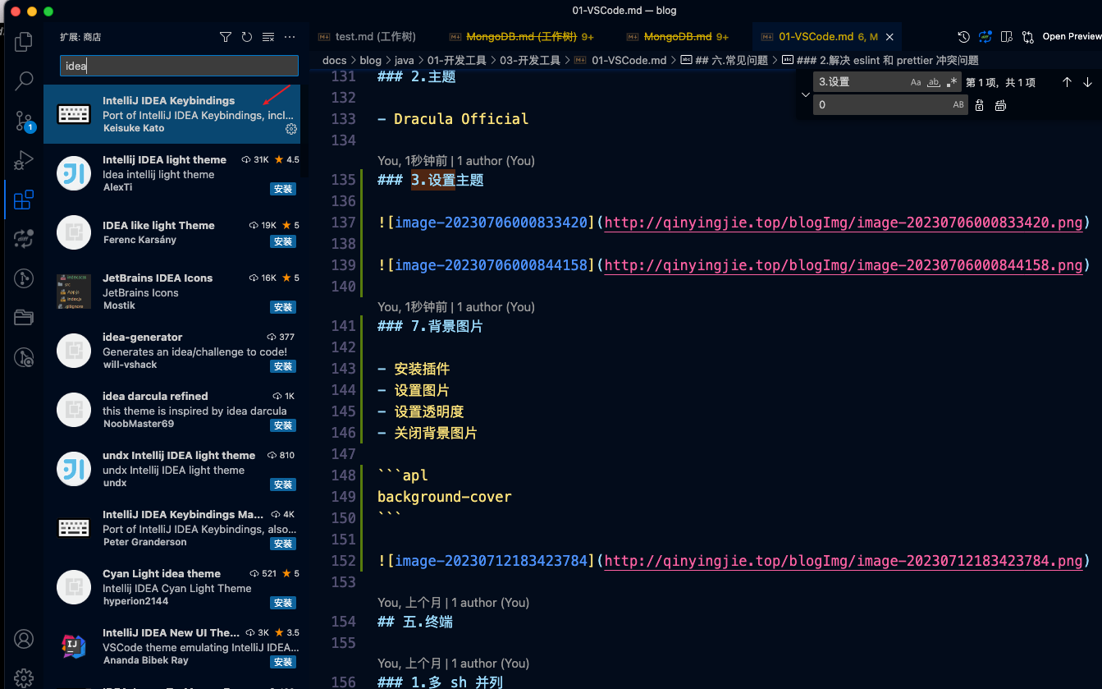The height and width of the screenshot is (689, 1102).
Task: Open the Run and Debug view
Action: 24,160
